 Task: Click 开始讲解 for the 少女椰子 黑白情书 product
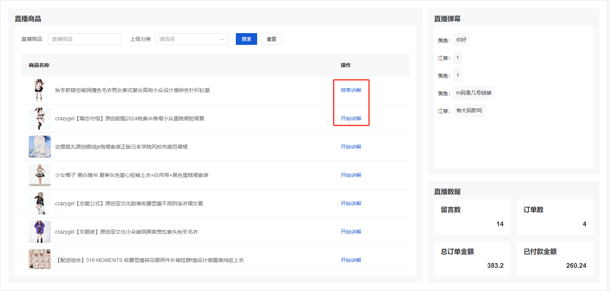pyautogui.click(x=351, y=175)
